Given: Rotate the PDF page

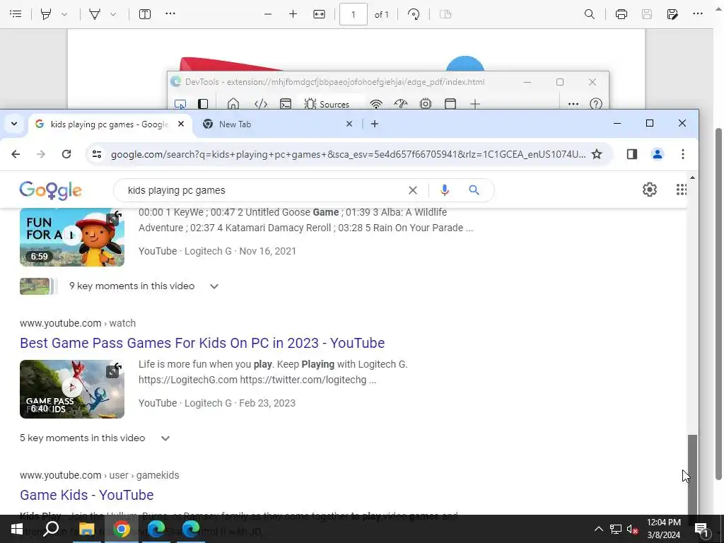Looking at the screenshot, I should (x=414, y=14).
